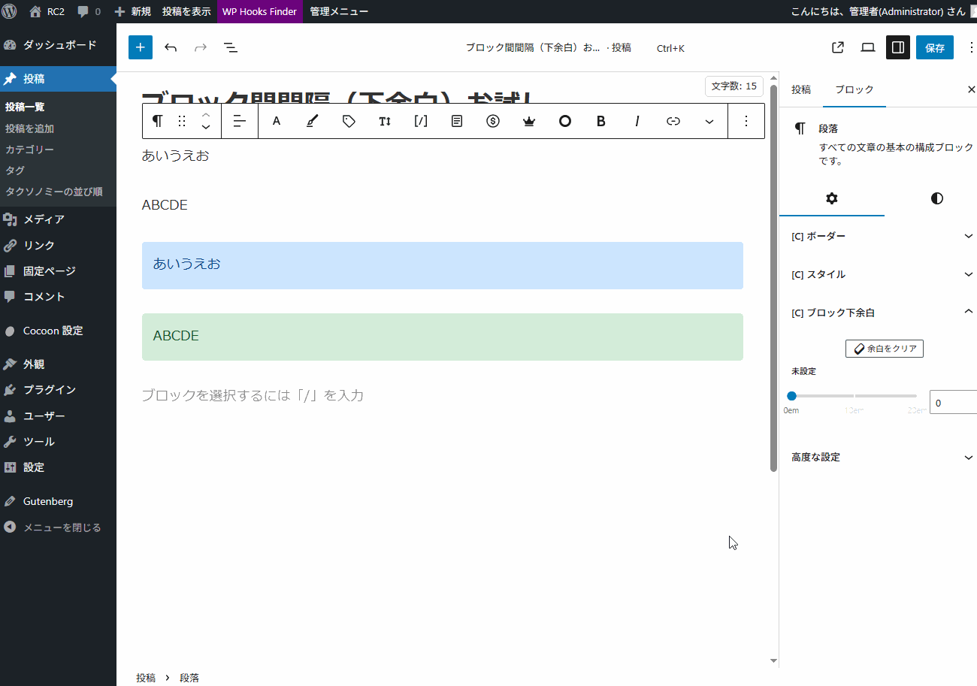
Task: Expand the 高度な設定 section
Action: point(882,457)
